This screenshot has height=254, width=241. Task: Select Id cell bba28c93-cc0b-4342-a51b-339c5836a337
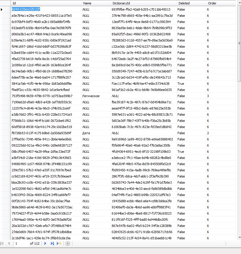[x=46, y=182]
